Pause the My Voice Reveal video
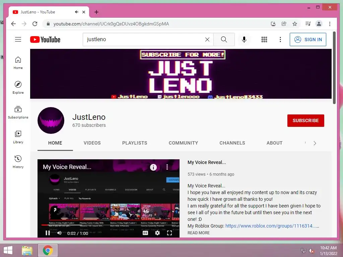 (x=48, y=233)
